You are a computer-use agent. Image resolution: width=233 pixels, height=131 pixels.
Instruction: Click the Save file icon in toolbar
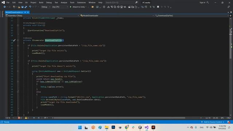(x=22, y=7)
